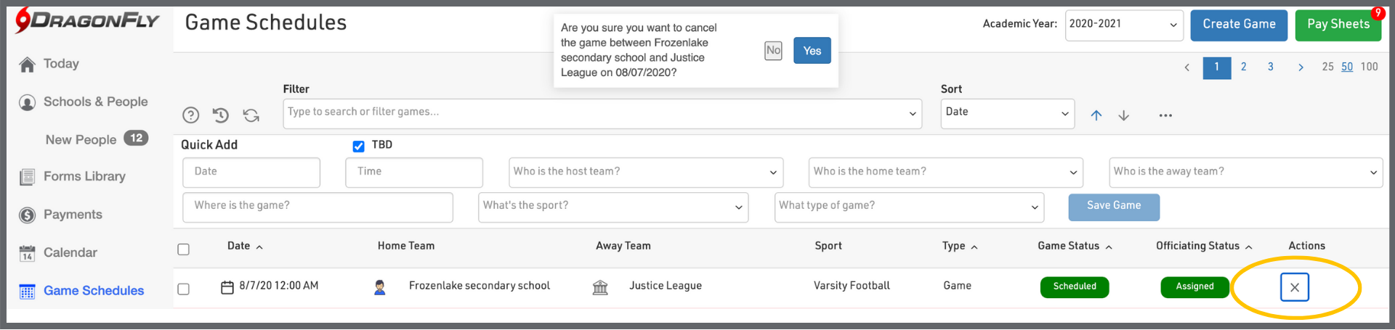
Task: Uncheck the TBD checkbox
Action: click(358, 147)
